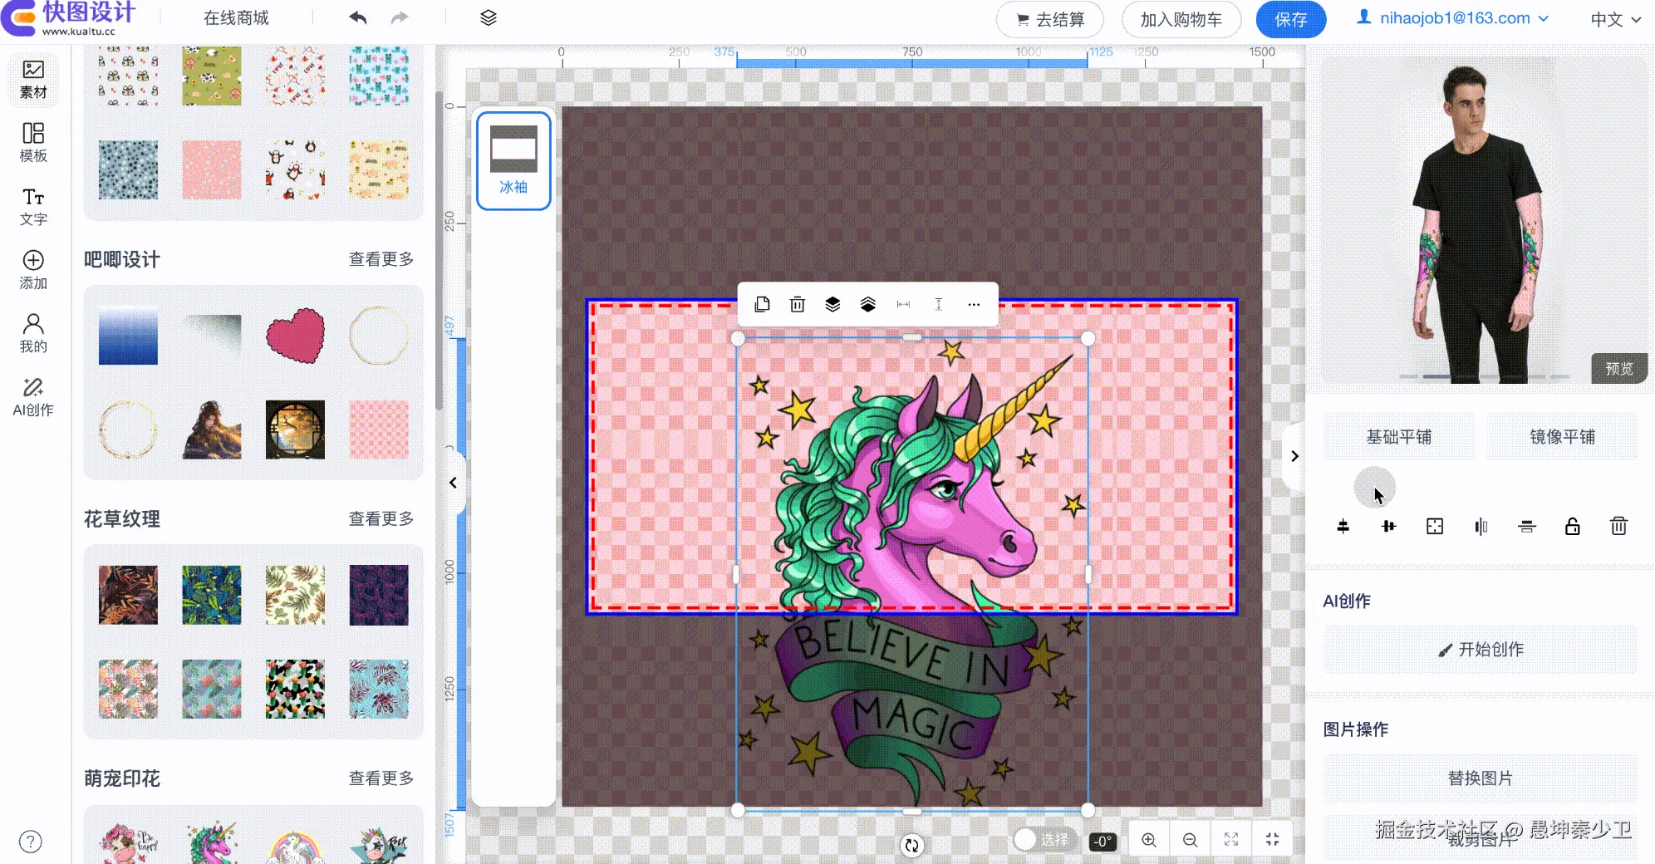The height and width of the screenshot is (864, 1655).
Task: Click 查看更多 next to 花草纹理
Action: point(381,519)
